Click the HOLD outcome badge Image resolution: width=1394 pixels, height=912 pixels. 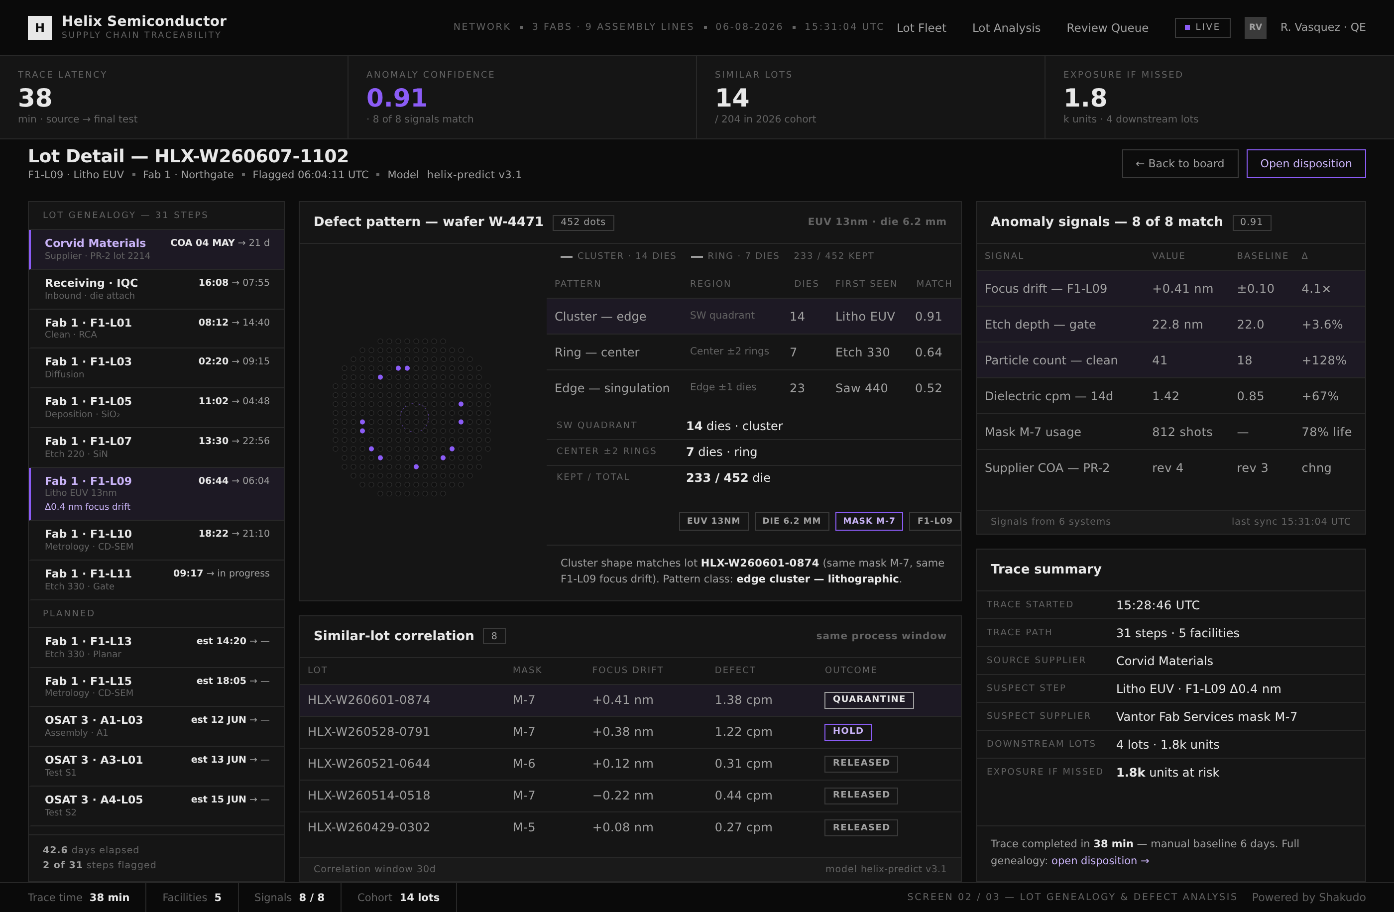click(847, 732)
